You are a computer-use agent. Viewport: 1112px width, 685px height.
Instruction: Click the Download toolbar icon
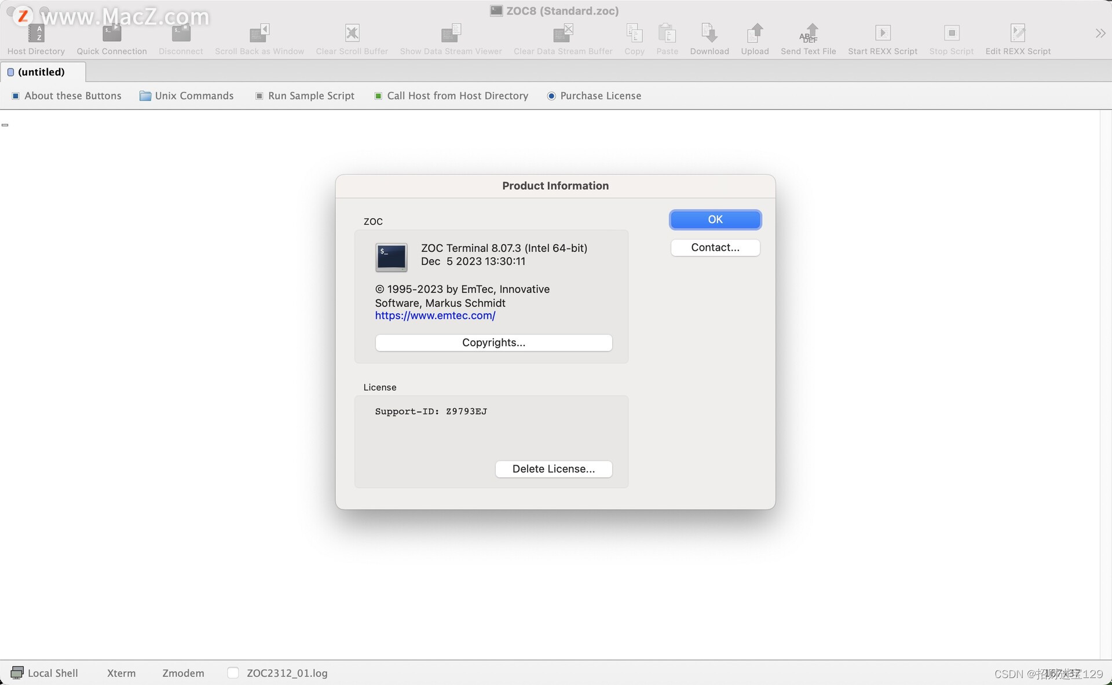coord(709,34)
